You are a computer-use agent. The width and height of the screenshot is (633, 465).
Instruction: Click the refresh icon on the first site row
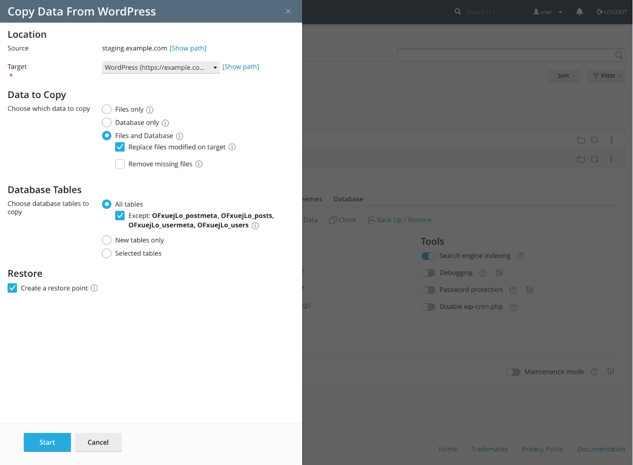click(594, 140)
